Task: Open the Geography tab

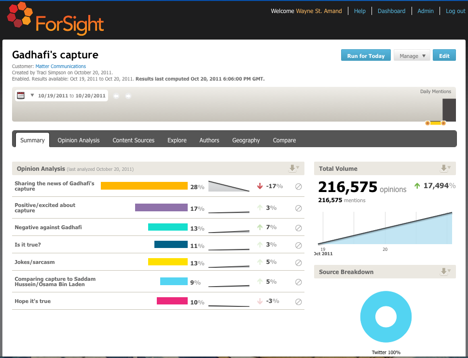Action: 246,140
